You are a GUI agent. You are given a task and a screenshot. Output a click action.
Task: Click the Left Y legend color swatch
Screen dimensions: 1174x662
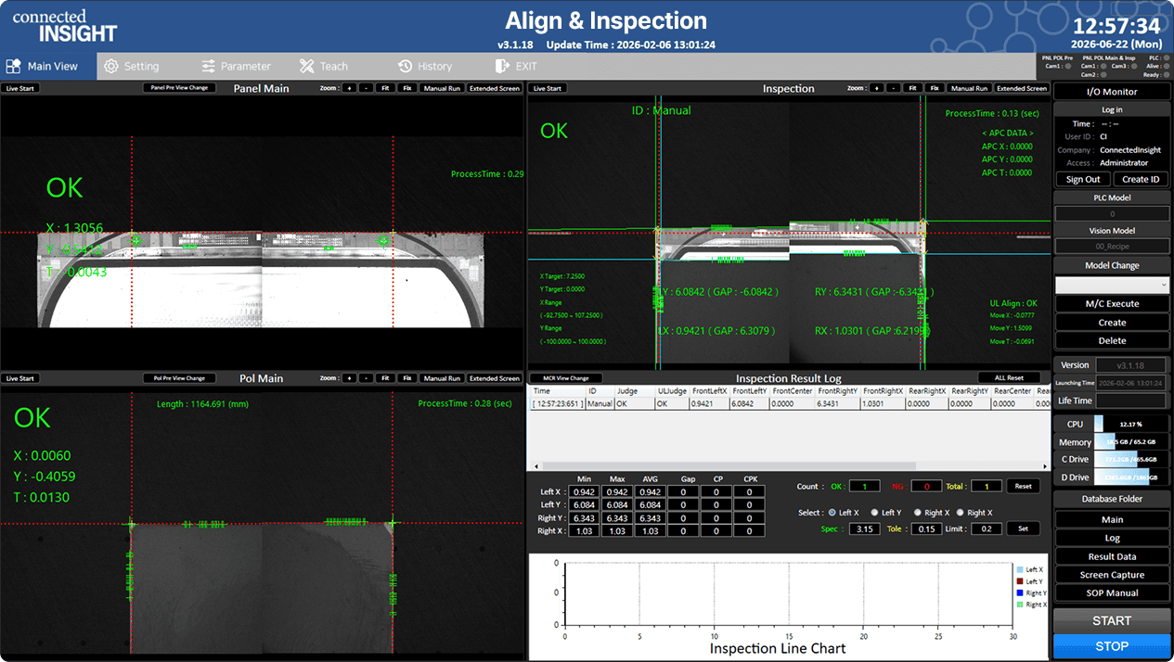1020,581
